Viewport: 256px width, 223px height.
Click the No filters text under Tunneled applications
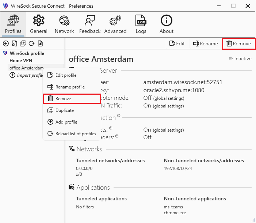pyautogui.click(x=85, y=207)
